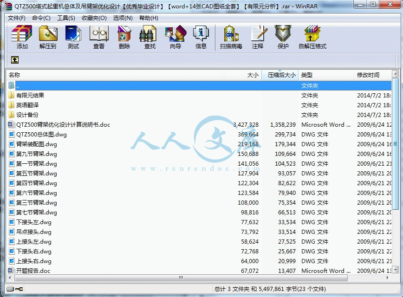Open the 查看 (View) tool
This screenshot has height=297, width=403.
pyautogui.click(x=99, y=37)
